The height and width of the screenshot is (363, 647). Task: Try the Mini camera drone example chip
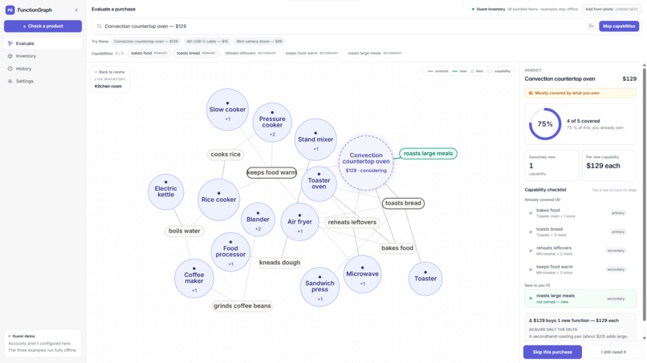[x=259, y=41]
